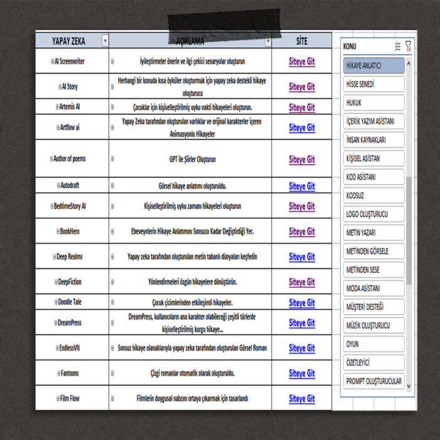
Task: Click the slicer scrollbar up arrow
Action: pos(409,63)
